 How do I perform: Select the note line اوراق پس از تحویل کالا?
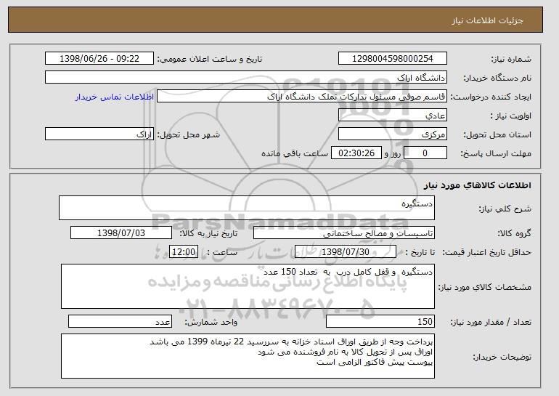click(345, 352)
